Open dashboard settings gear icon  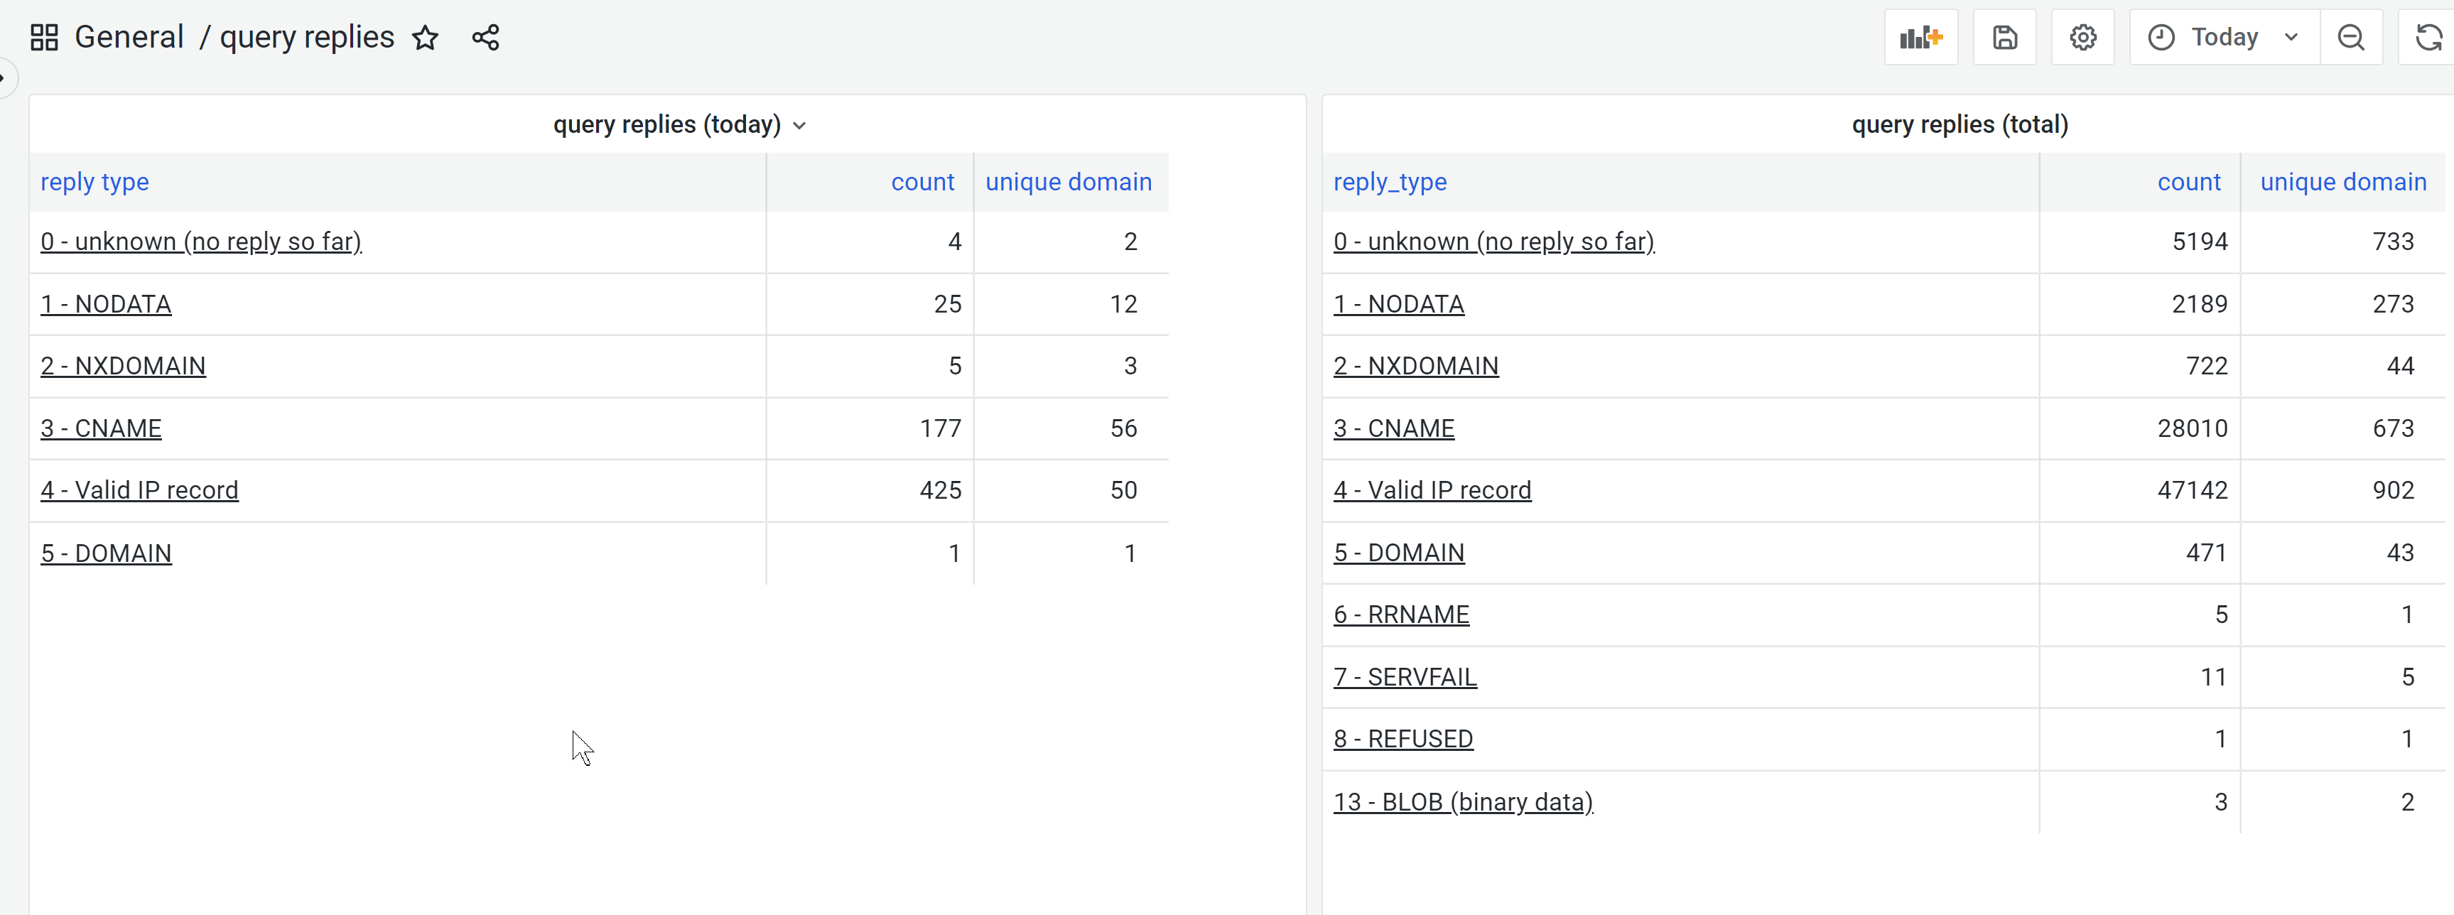pos(2082,38)
